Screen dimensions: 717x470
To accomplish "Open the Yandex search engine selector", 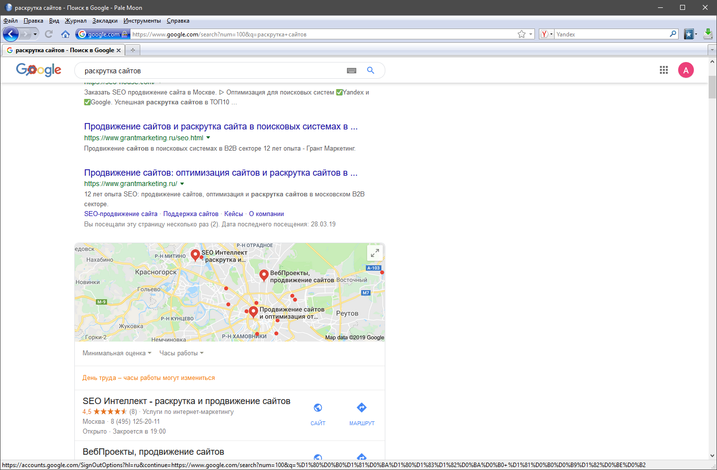I will point(546,34).
